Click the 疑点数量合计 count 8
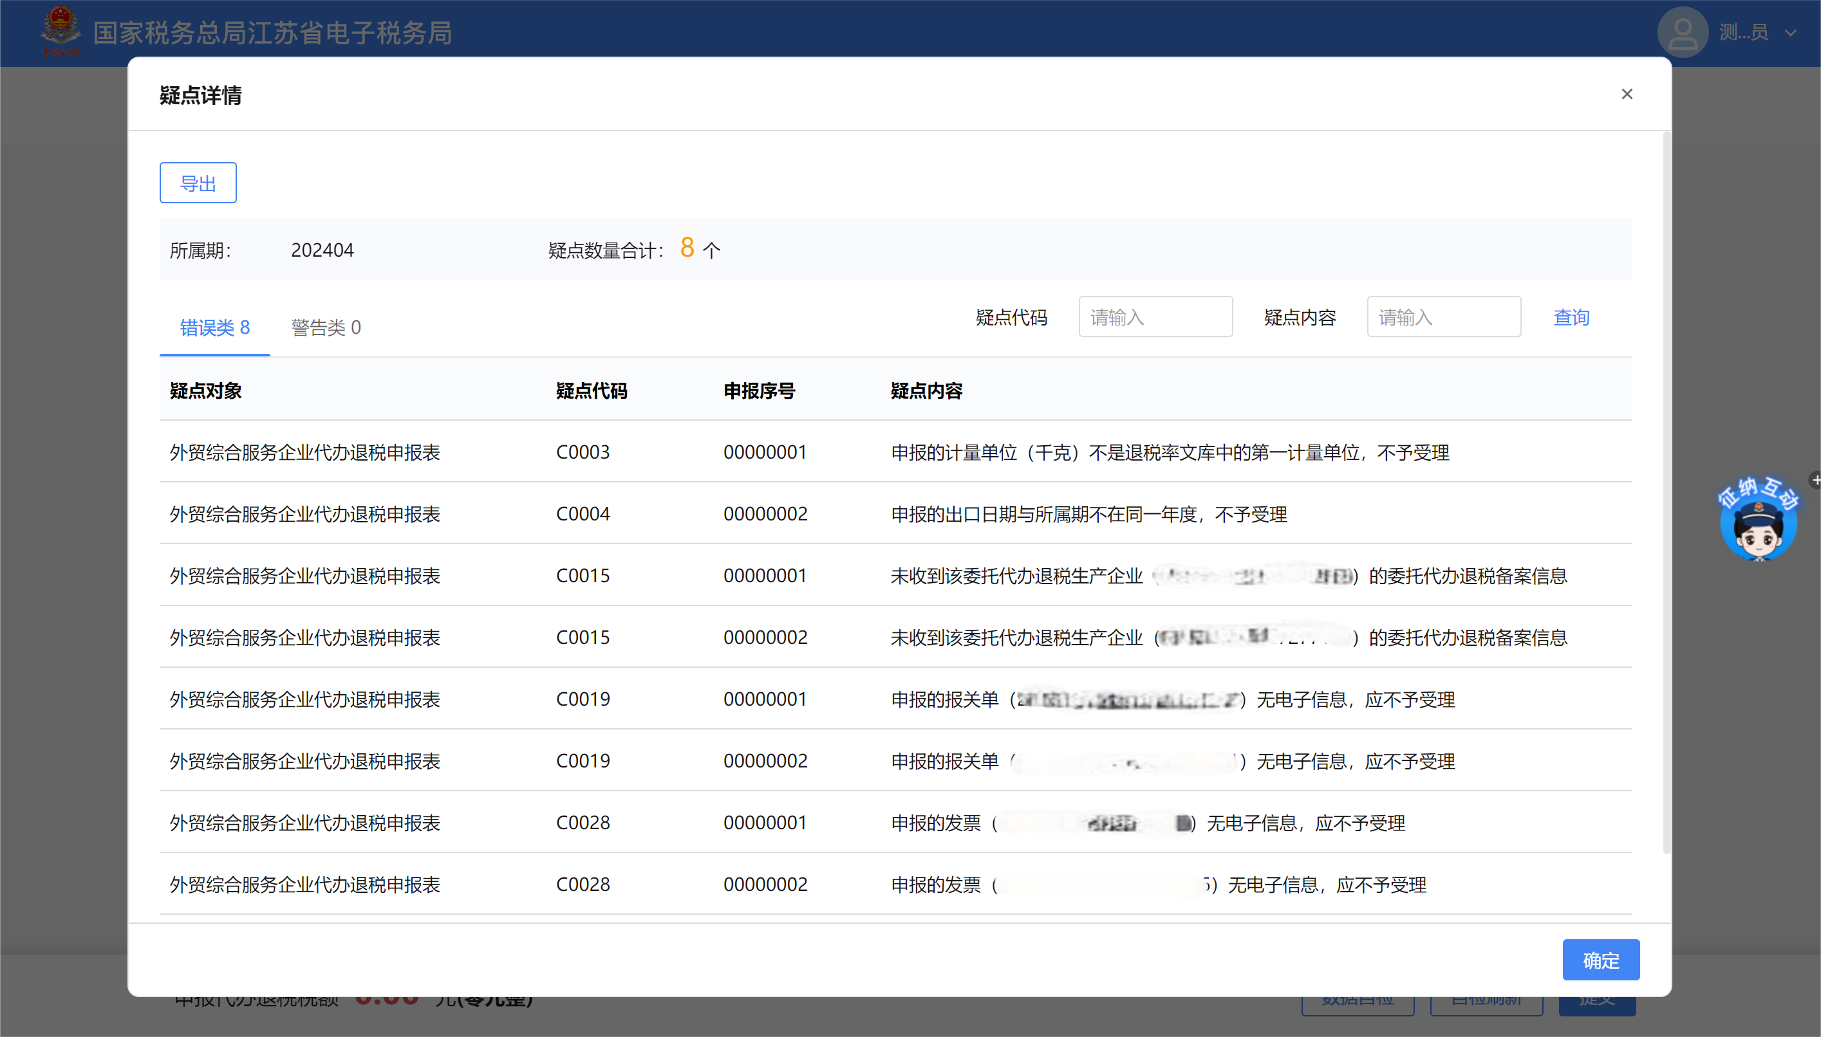The width and height of the screenshot is (1821, 1037). tap(687, 248)
